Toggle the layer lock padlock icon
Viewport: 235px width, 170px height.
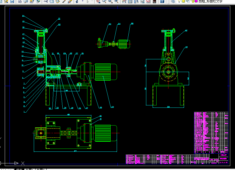pos(193,1)
